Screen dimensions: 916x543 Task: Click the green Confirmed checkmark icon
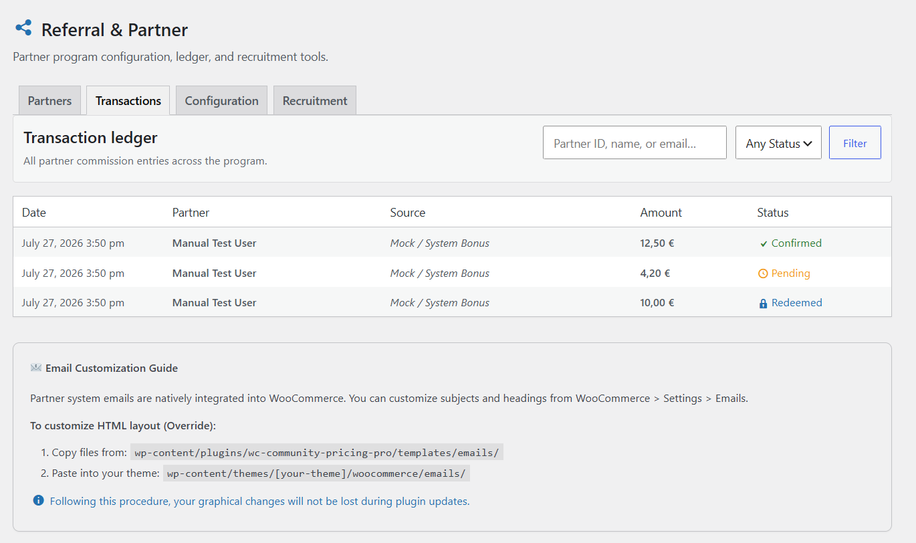(x=764, y=244)
